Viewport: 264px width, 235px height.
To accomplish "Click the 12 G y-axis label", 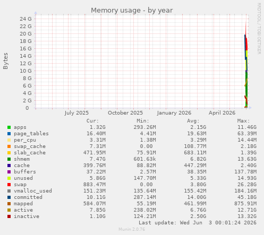I will click(x=25, y=63).
